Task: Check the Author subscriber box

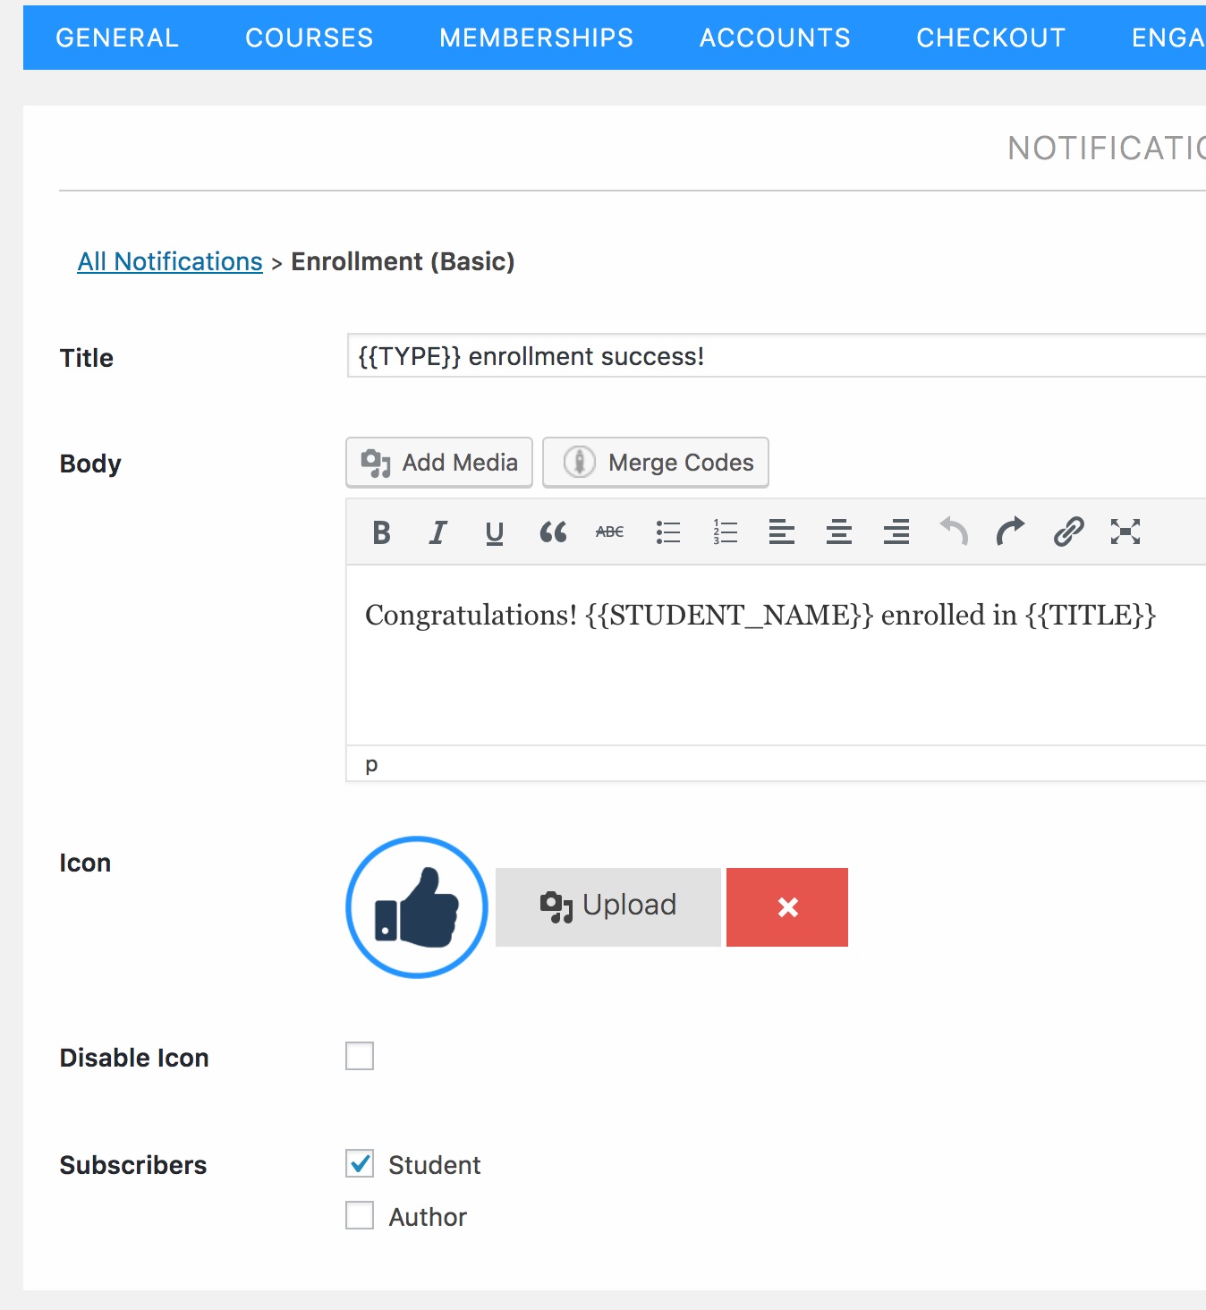Action: point(360,1216)
